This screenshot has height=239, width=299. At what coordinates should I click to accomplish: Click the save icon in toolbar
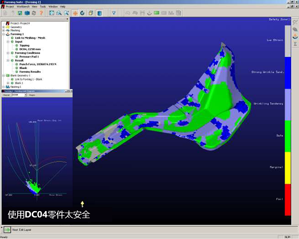pyautogui.click(x=20, y=13)
